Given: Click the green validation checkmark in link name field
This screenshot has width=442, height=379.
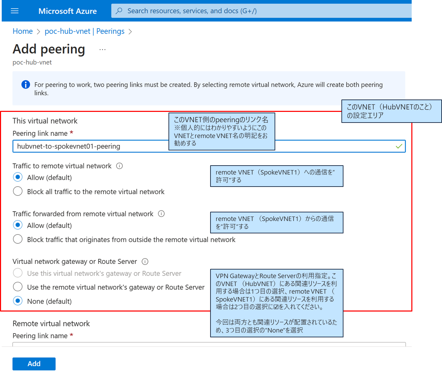Looking at the screenshot, I should 399,146.
